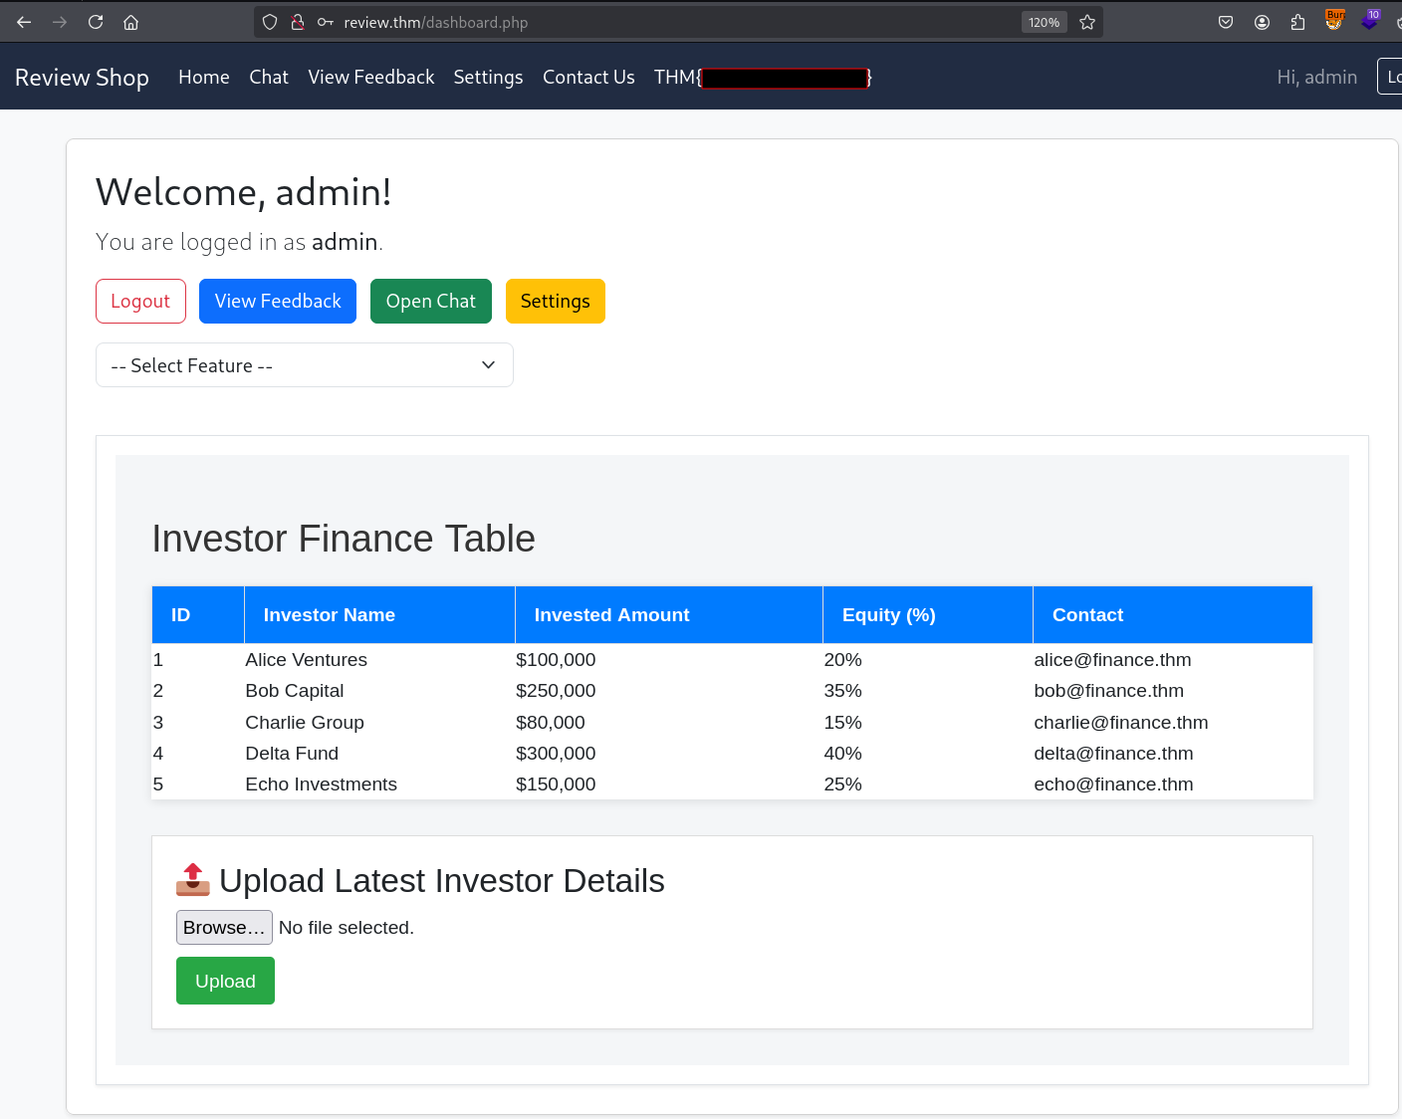This screenshot has height=1119, width=1402.
Task: Reload the page with the refresh icon
Action: pos(96,22)
